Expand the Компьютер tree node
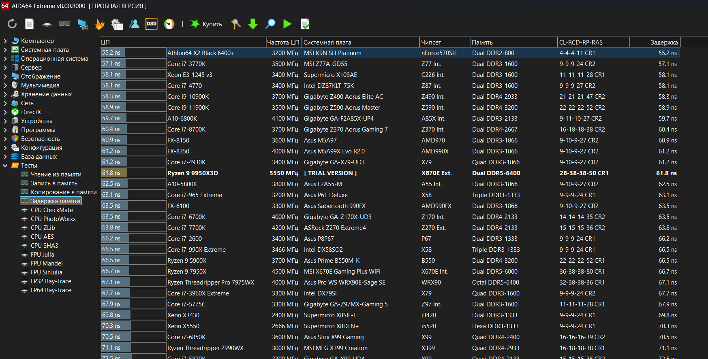The image size is (708, 359). click(x=5, y=41)
